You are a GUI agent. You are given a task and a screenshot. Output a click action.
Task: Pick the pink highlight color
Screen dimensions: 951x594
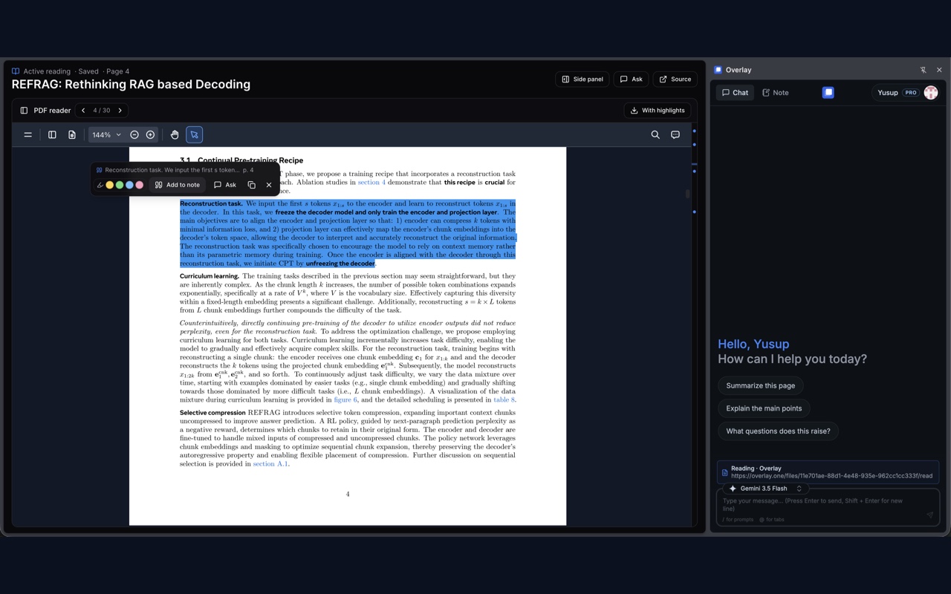[x=140, y=185]
